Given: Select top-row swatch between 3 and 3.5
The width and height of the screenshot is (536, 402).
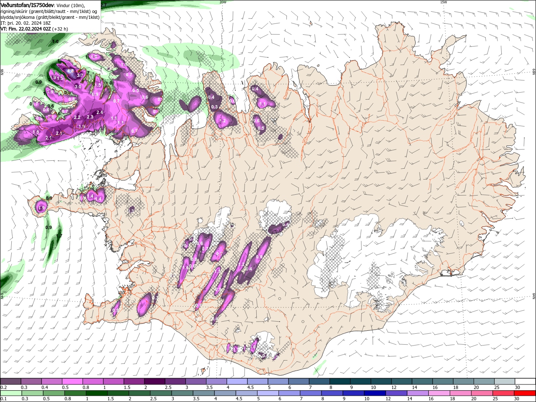Looking at the screenshot, I should (196, 381).
